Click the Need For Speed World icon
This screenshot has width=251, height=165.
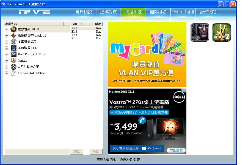coord(13,54)
